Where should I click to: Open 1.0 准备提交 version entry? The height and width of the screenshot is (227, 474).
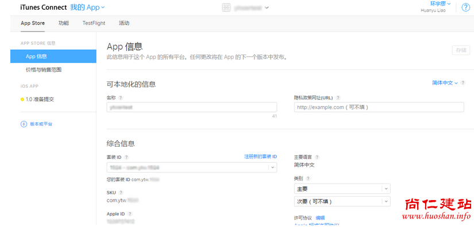[x=40, y=100]
